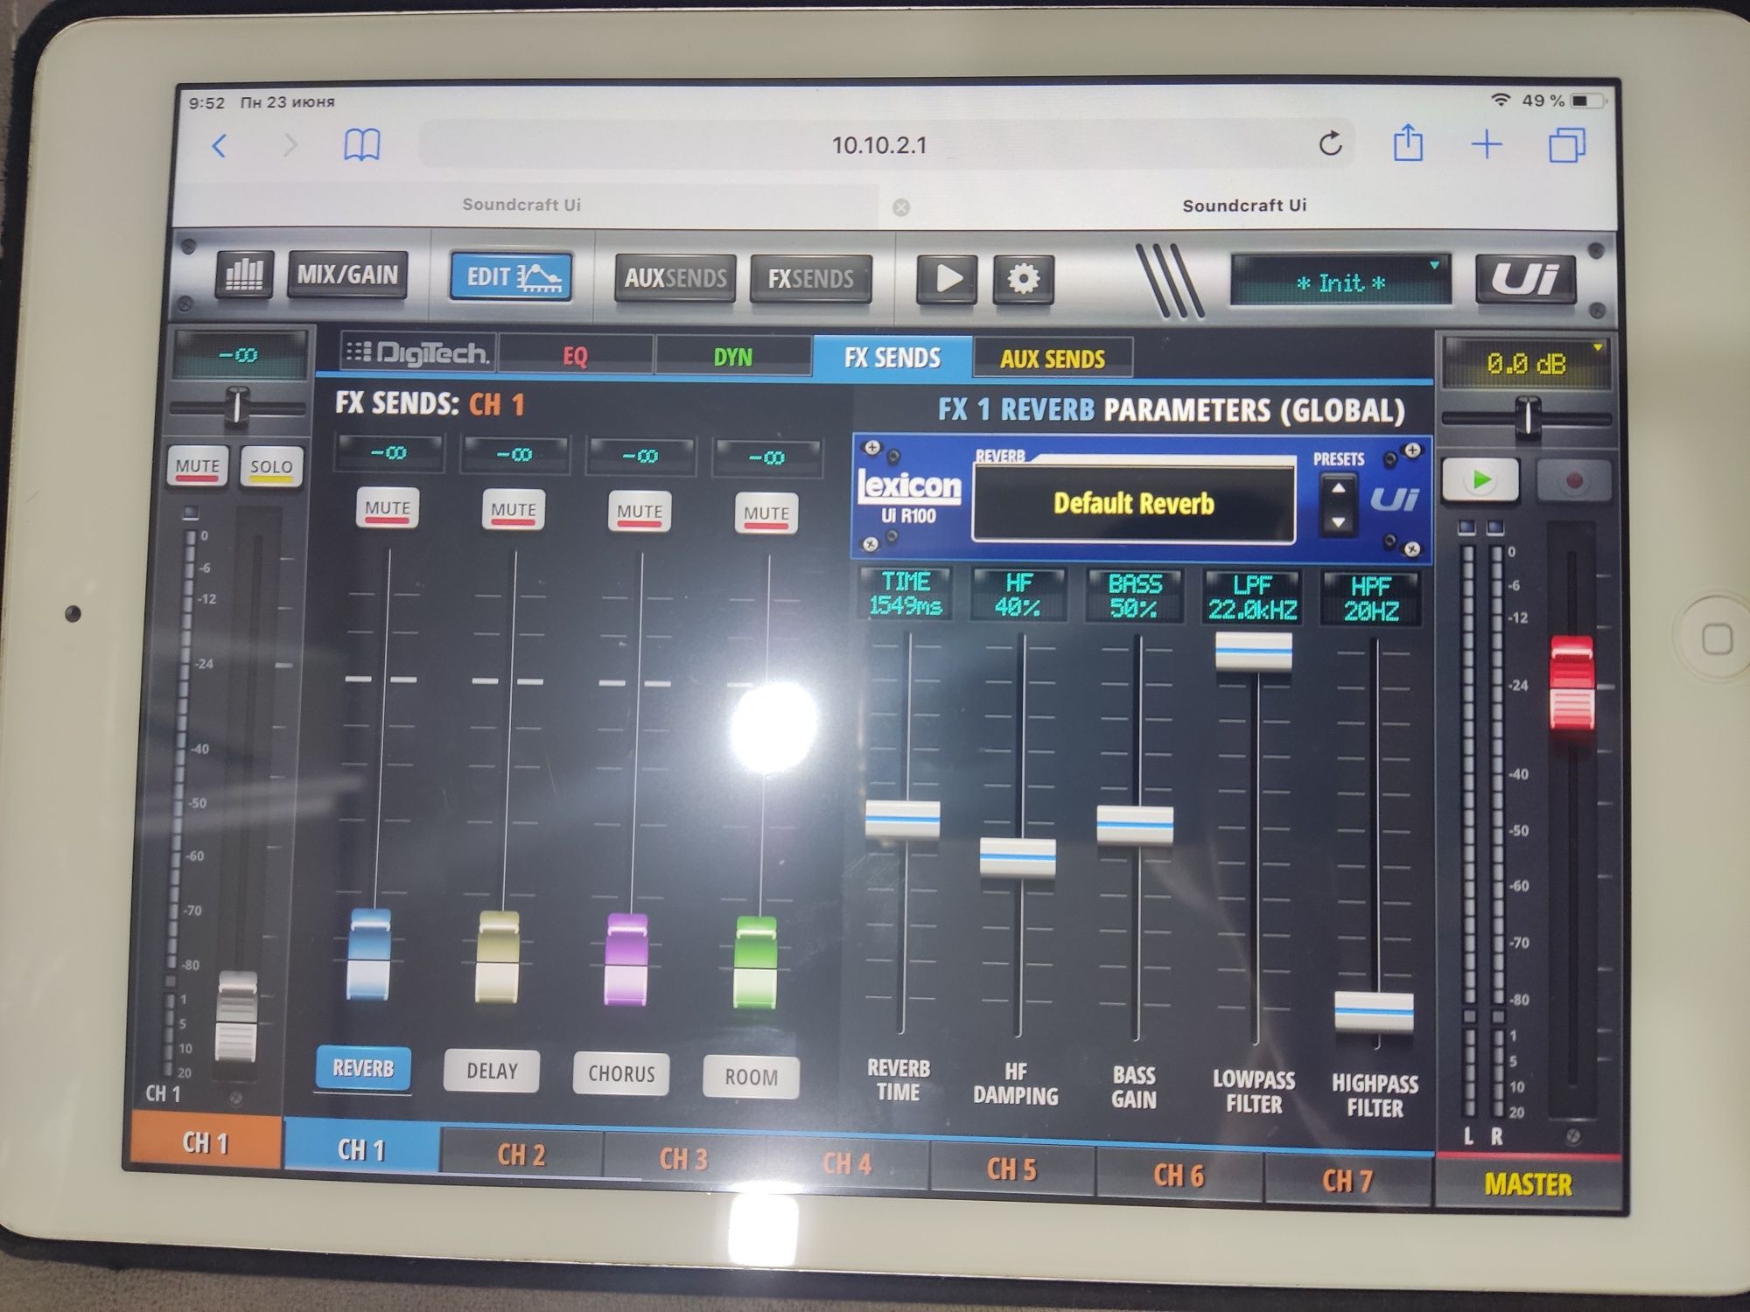1750x1312 pixels.
Task: Open the DigiTech effects tab
Action: pos(416,352)
